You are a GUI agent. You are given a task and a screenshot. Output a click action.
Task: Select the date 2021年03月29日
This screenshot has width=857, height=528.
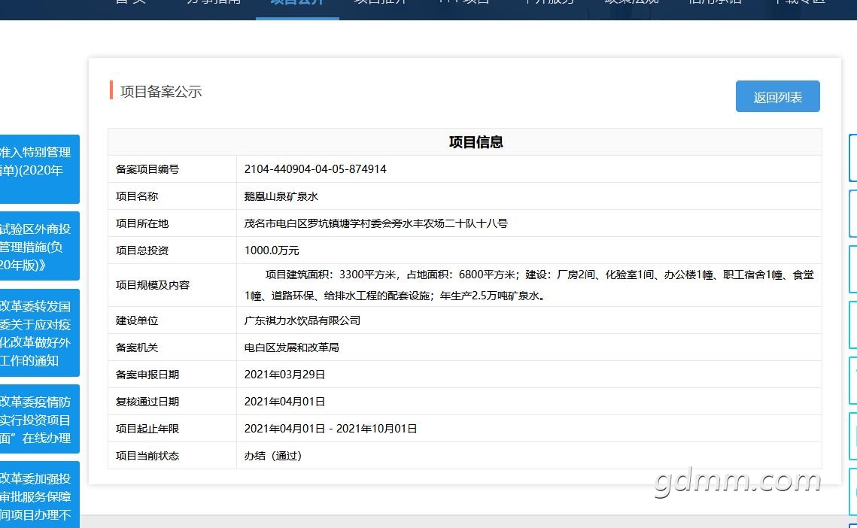click(284, 375)
